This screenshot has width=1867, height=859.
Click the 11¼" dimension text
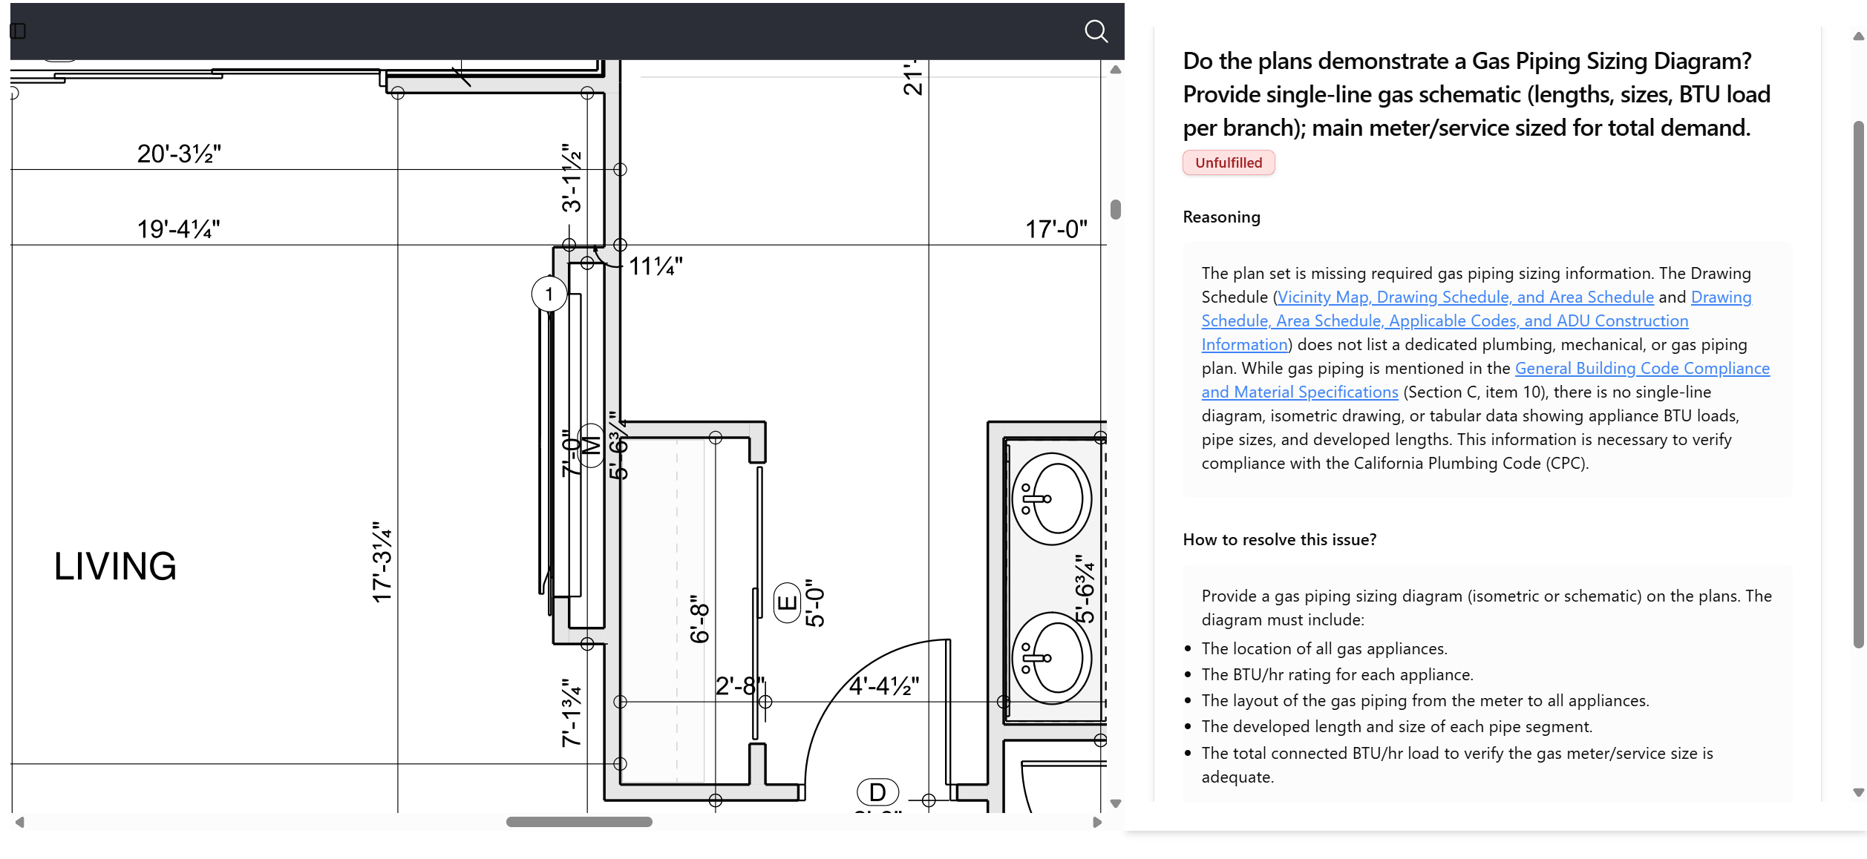tap(655, 266)
